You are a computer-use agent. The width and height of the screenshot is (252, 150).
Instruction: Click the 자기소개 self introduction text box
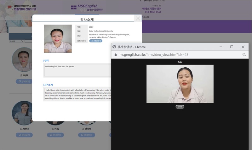[77, 94]
